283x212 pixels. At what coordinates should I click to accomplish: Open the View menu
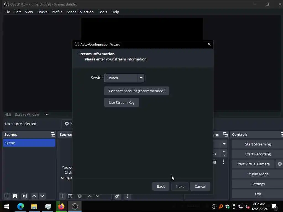pyautogui.click(x=29, y=12)
